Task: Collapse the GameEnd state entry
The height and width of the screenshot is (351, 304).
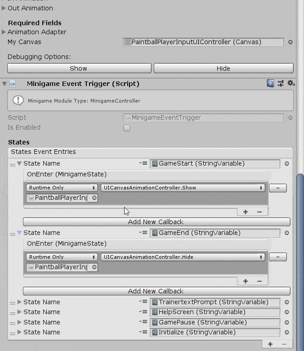Action: pyautogui.click(x=19, y=233)
